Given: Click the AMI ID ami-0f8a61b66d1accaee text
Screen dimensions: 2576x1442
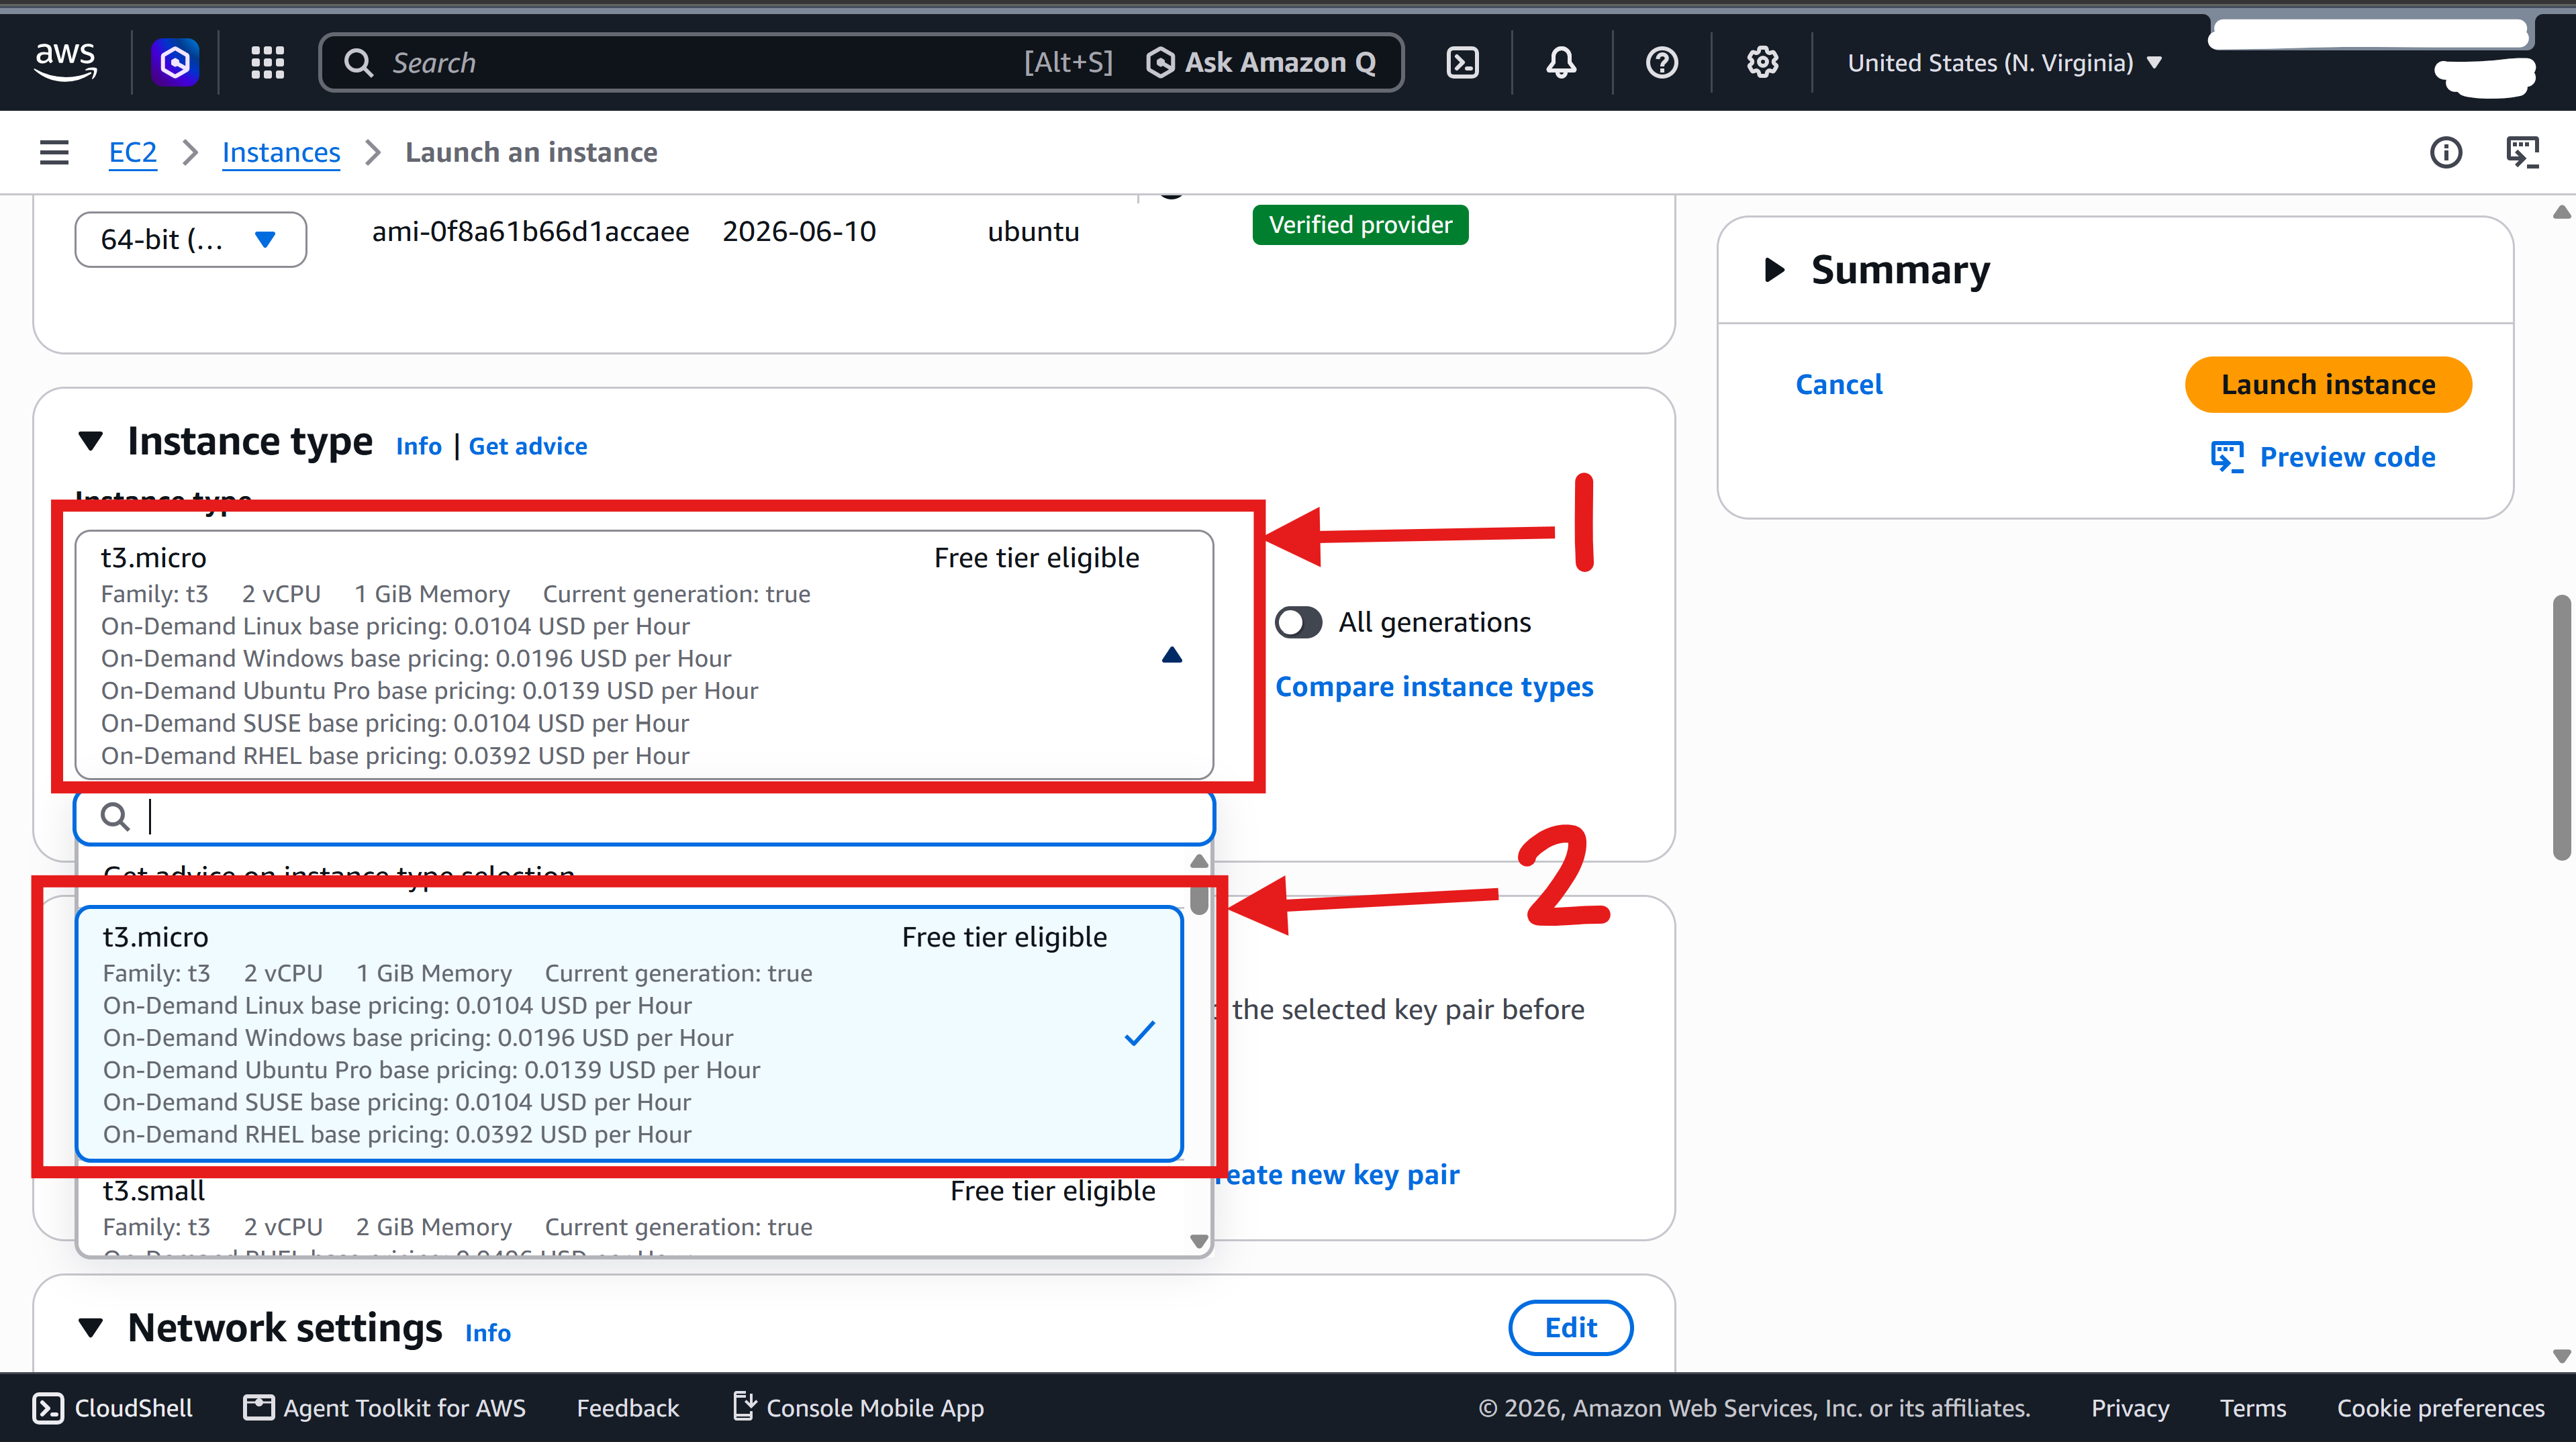Looking at the screenshot, I should click(530, 231).
